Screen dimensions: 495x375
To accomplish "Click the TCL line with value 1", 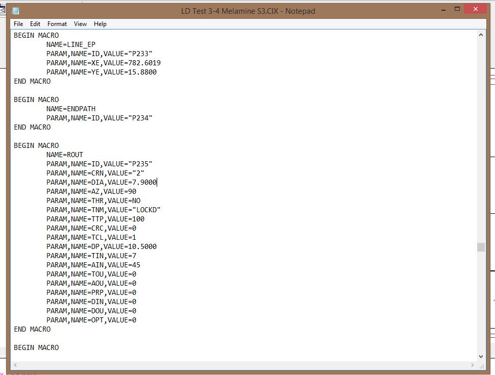I will [x=91, y=237].
